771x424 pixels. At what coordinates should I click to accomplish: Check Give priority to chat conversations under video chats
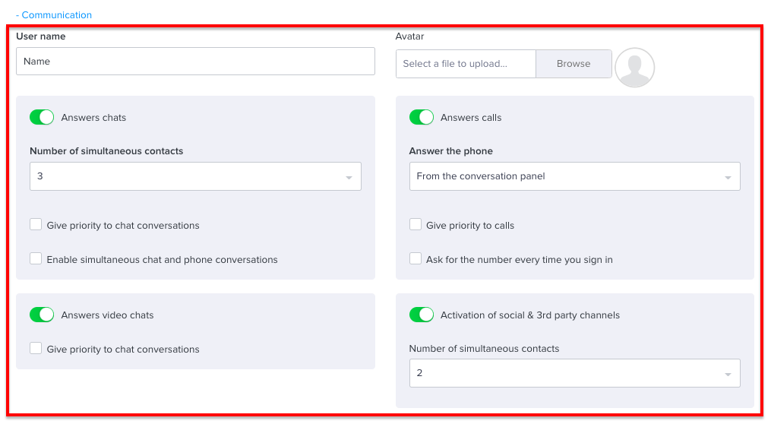pos(36,349)
